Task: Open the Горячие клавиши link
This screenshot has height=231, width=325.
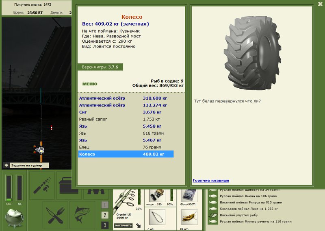Action: point(211,180)
